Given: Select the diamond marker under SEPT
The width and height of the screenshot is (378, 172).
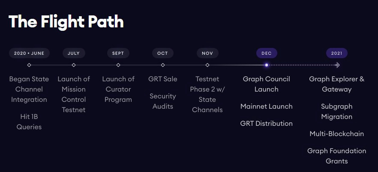Looking at the screenshot, I should point(118,65).
